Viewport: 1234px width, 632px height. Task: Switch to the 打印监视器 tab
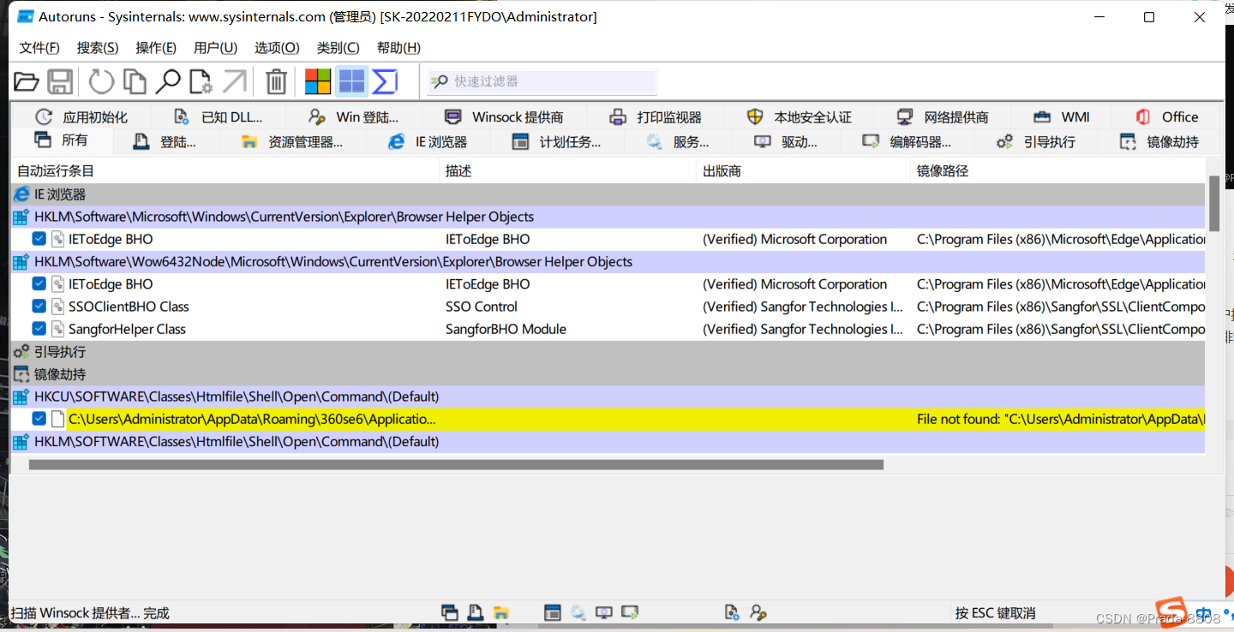coord(656,117)
